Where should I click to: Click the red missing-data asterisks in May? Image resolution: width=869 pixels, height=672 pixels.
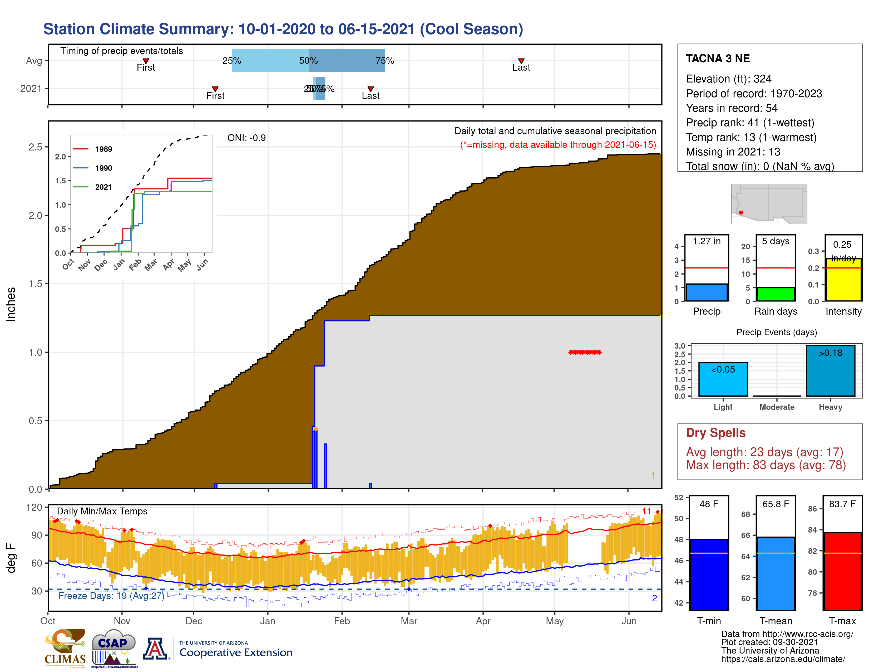(x=585, y=352)
